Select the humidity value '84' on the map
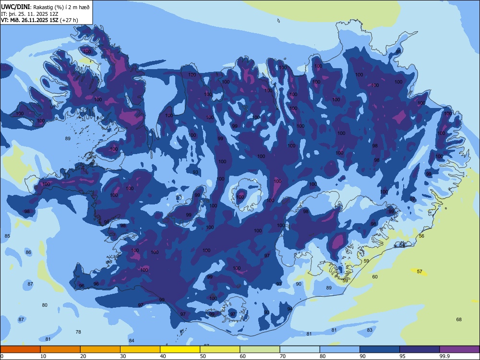 pos(132,341)
